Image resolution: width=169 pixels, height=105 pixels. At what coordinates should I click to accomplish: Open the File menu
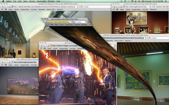15,1
